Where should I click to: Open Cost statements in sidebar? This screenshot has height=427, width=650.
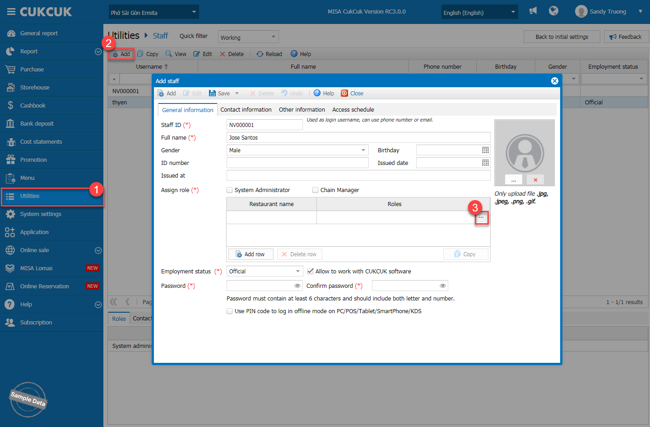click(x=51, y=142)
